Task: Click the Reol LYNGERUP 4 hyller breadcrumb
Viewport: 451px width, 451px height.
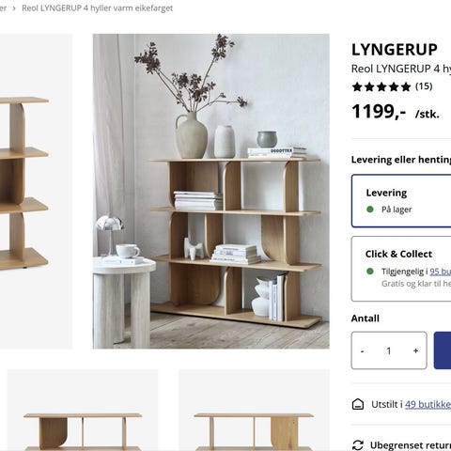Action: [97, 8]
